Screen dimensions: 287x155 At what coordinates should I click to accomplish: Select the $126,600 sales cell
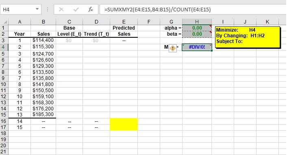[x=43, y=60]
